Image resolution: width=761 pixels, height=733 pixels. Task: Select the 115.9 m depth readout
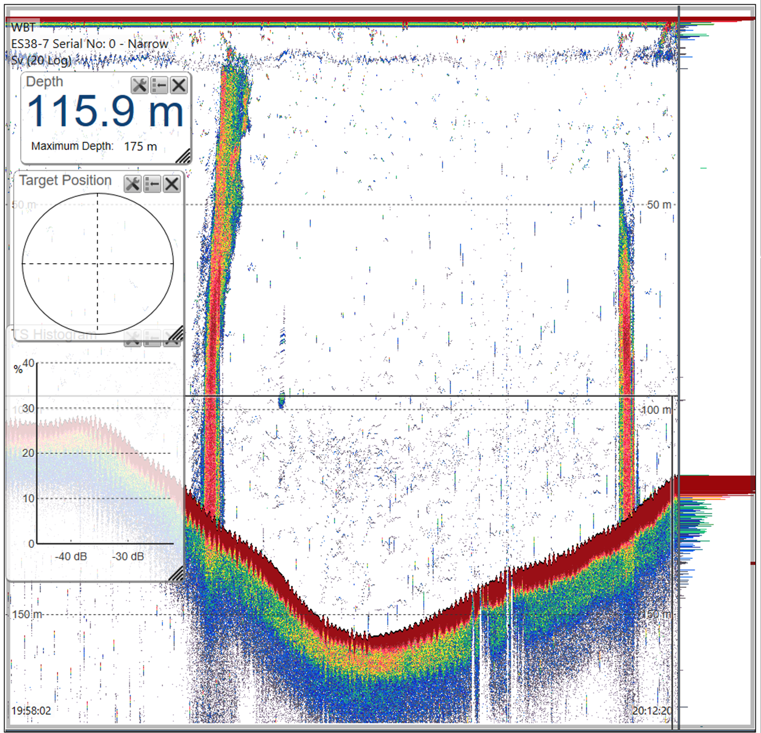(x=105, y=112)
